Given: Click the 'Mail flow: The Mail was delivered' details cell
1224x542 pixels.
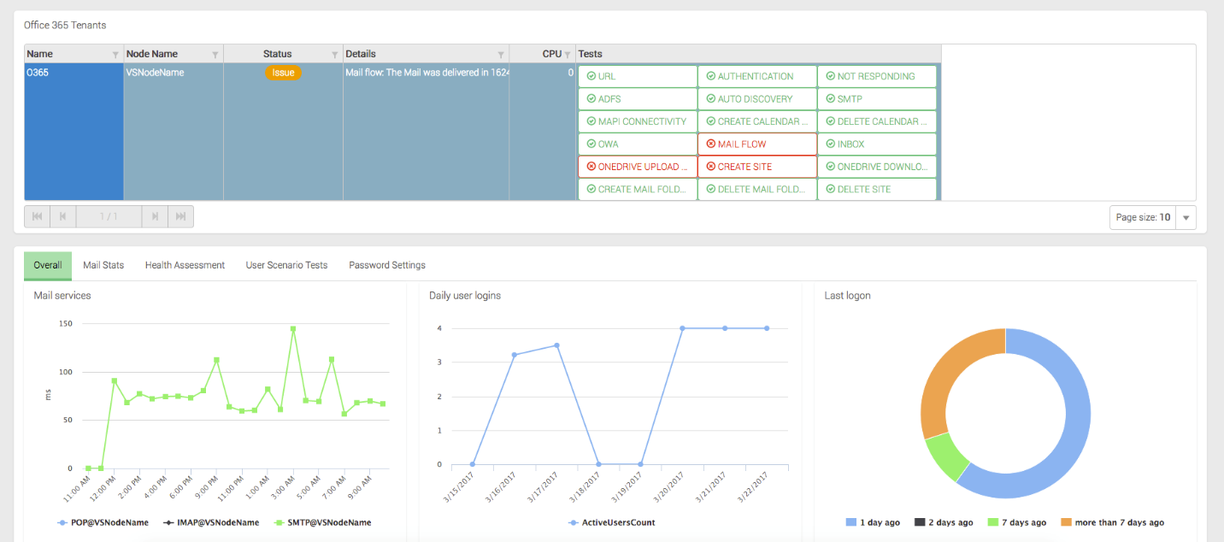Looking at the screenshot, I should [x=427, y=133].
